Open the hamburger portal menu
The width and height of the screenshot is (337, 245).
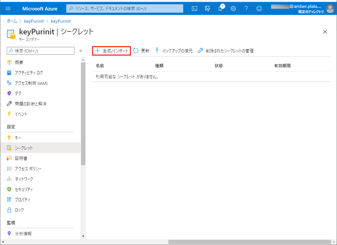[x=8, y=9]
